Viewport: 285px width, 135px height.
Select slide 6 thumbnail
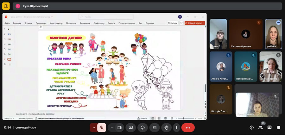pos(9,54)
